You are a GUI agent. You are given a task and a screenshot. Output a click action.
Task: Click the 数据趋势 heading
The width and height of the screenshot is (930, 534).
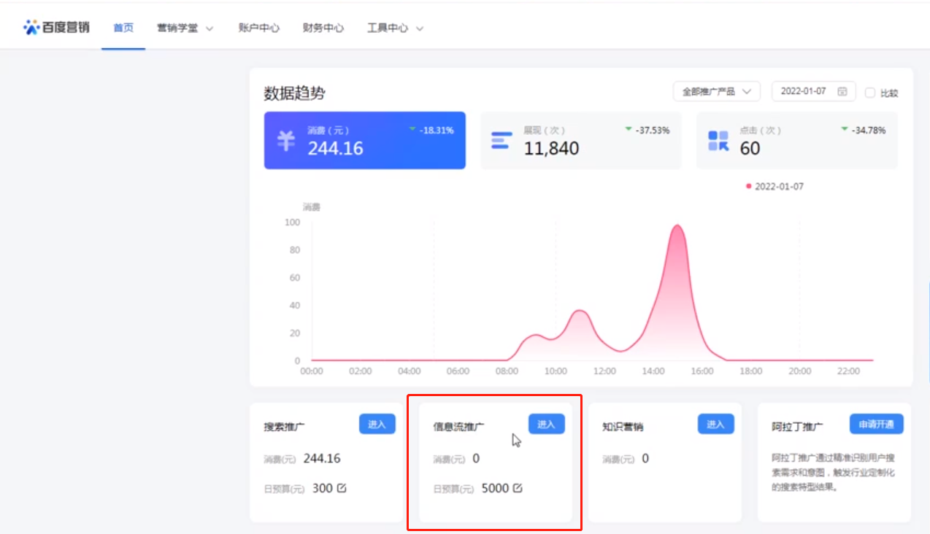pyautogui.click(x=295, y=93)
